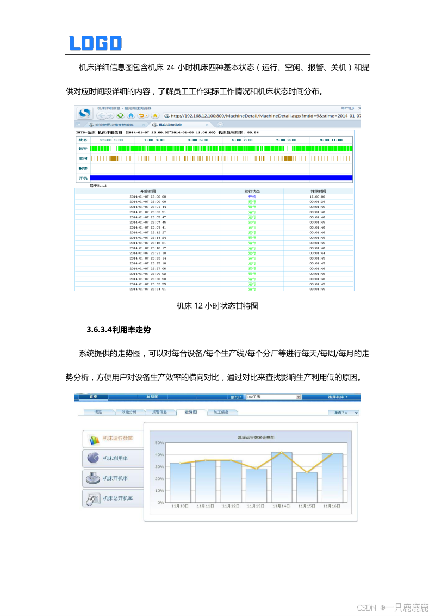
Task: Click the pie chart icon beside 机床利用率
Action: pos(94,458)
